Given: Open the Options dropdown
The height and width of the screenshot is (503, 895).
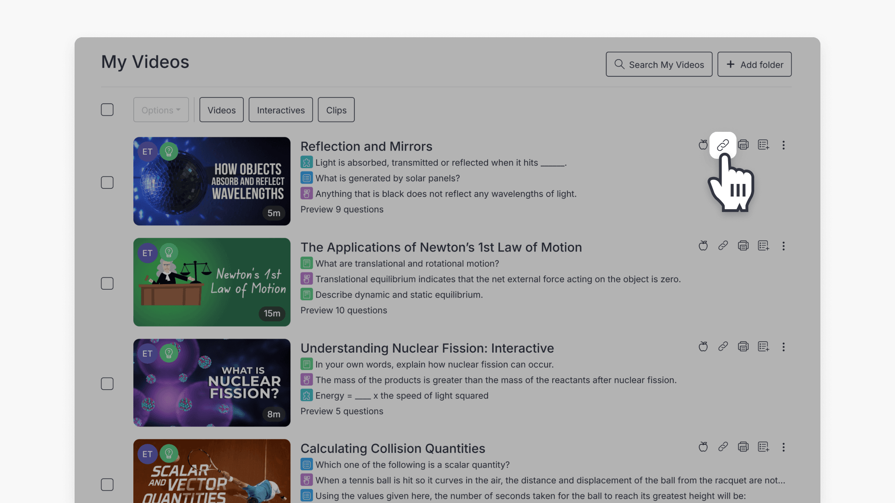Looking at the screenshot, I should tap(161, 110).
